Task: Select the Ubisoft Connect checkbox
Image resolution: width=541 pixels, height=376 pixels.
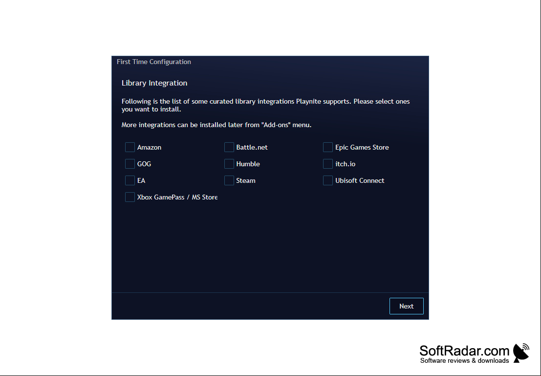Action: point(328,180)
